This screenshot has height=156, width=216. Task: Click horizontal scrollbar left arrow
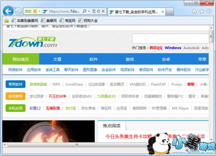(5, 144)
